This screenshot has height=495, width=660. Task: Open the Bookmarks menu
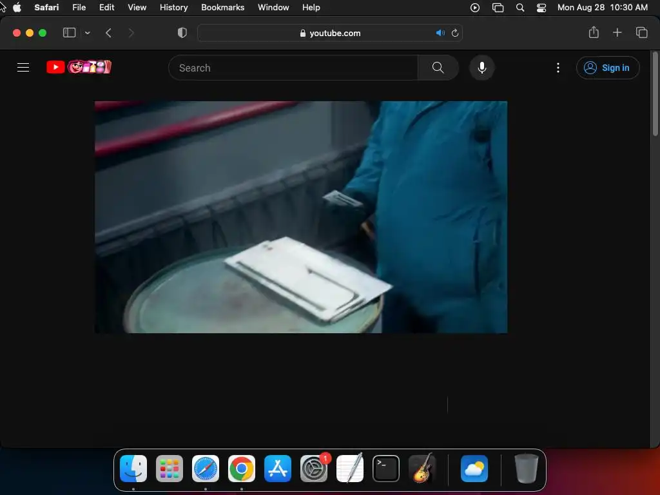click(x=222, y=8)
